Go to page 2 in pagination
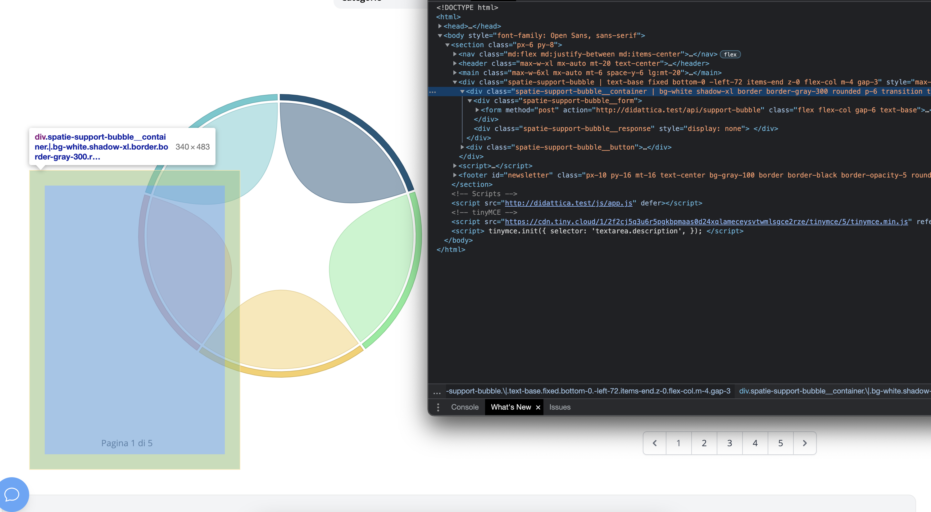The width and height of the screenshot is (931, 512). click(x=704, y=443)
